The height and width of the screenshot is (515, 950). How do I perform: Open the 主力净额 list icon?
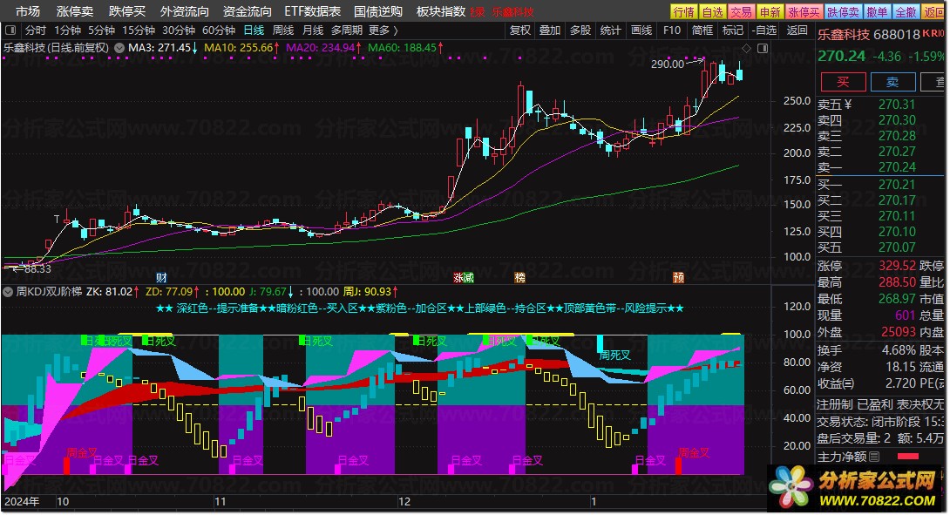point(874,457)
